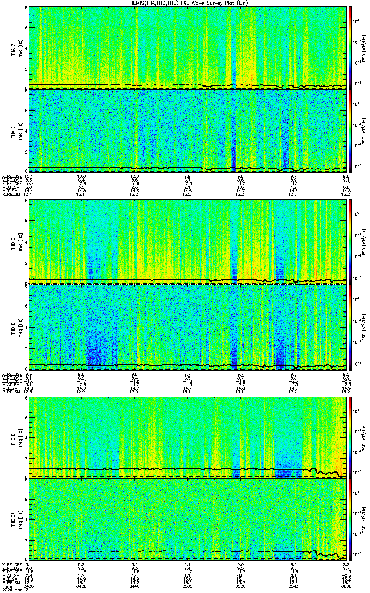The width and height of the screenshot is (370, 593).
Task: Select the THD B-perpendicular spectrogram panel
Action: point(187,243)
